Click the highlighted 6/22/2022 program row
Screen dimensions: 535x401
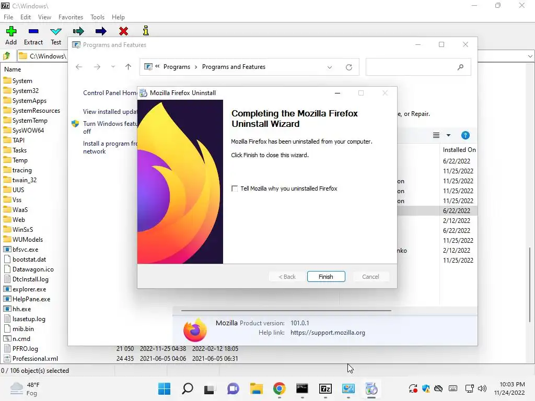coord(437,211)
